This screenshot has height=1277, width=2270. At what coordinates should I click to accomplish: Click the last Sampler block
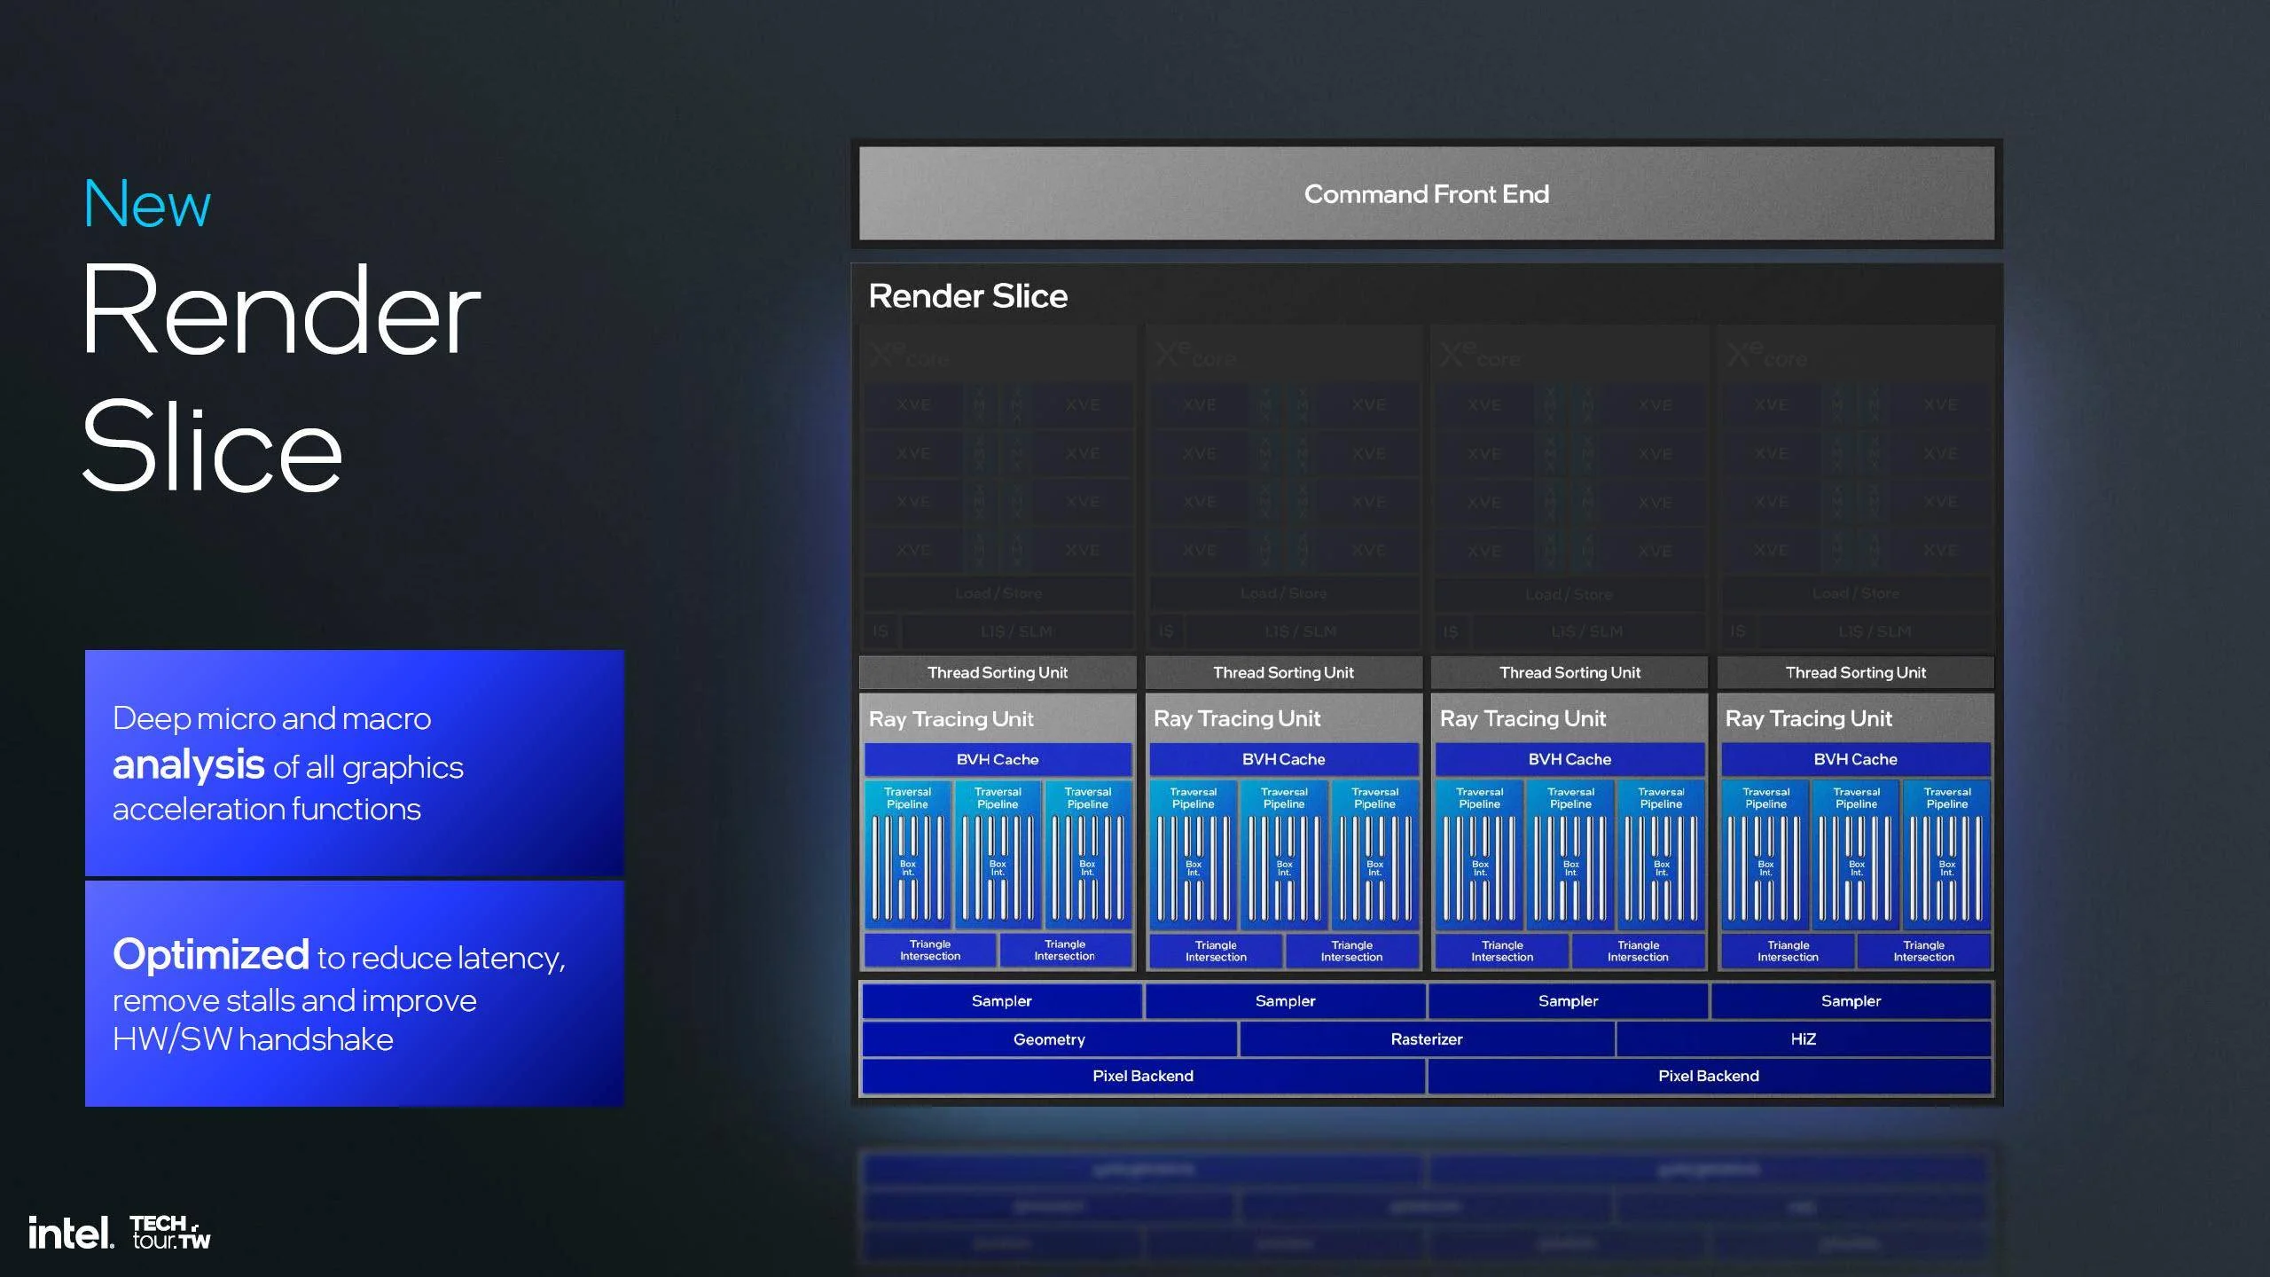pyautogui.click(x=1851, y=1001)
